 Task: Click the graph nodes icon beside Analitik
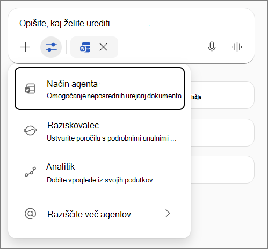click(x=31, y=172)
